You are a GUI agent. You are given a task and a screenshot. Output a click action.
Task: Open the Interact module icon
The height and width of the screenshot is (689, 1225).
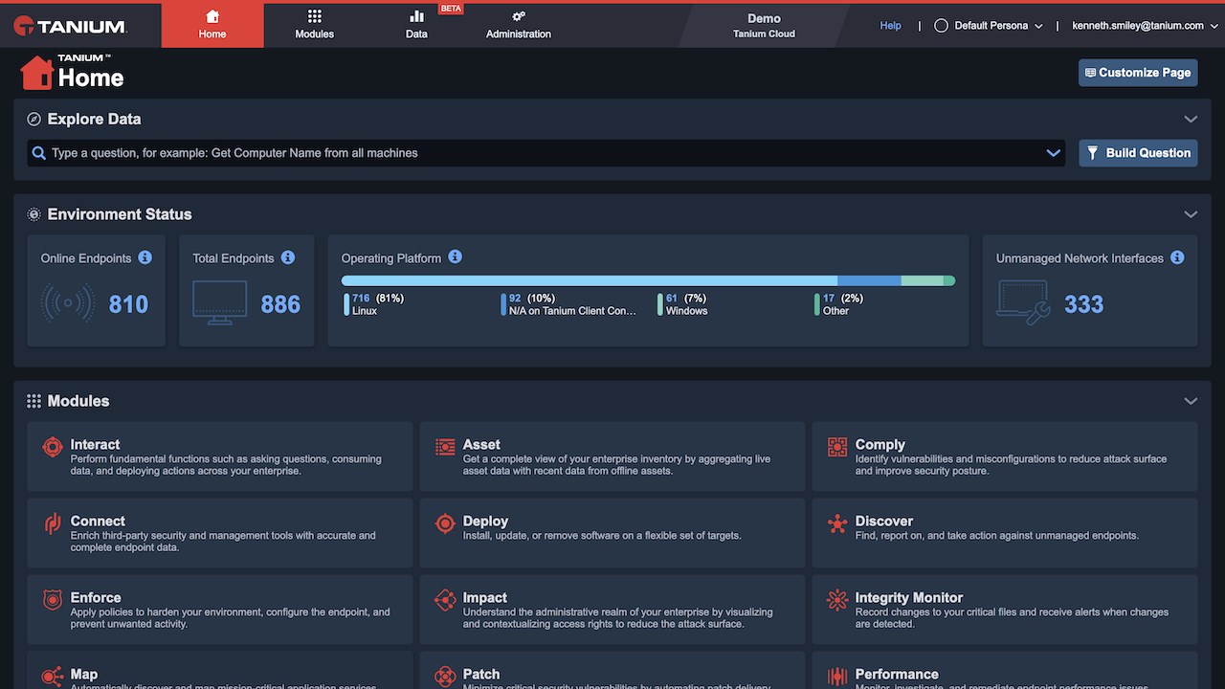coord(53,447)
